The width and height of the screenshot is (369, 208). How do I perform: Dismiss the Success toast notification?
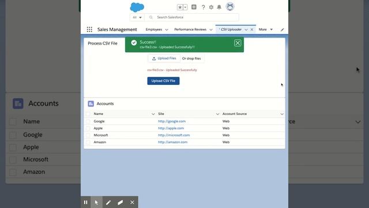[238, 43]
